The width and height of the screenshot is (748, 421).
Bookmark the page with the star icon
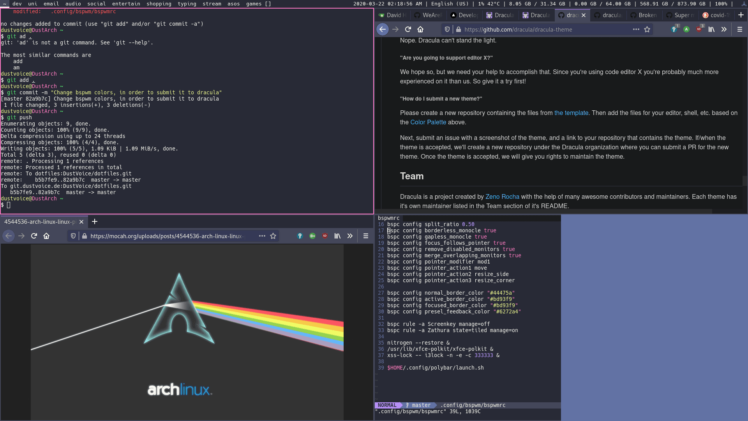tap(647, 29)
